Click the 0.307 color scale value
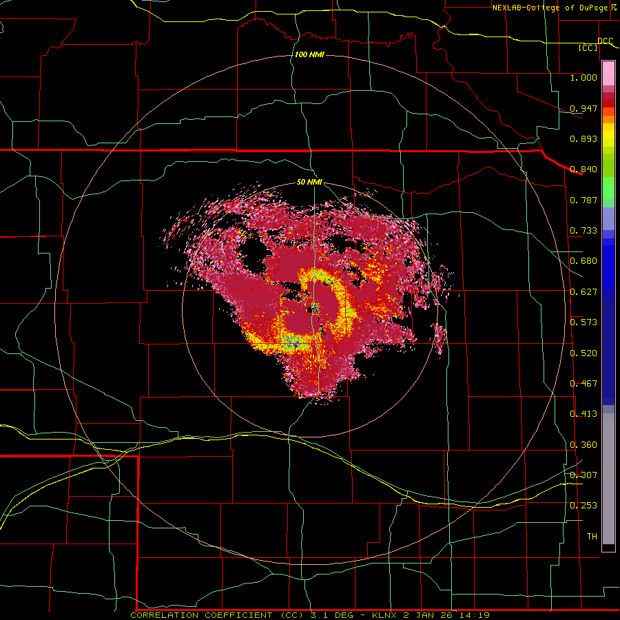Image resolution: width=620 pixels, height=620 pixels. [583, 475]
